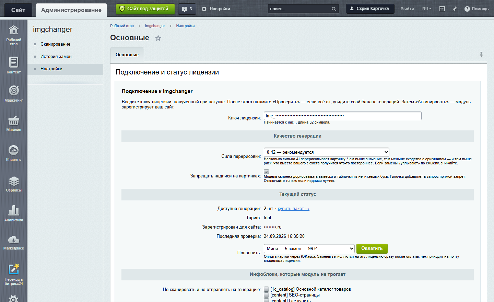
Task: Open the Скрин Карточка user profile button
Action: click(x=370, y=9)
